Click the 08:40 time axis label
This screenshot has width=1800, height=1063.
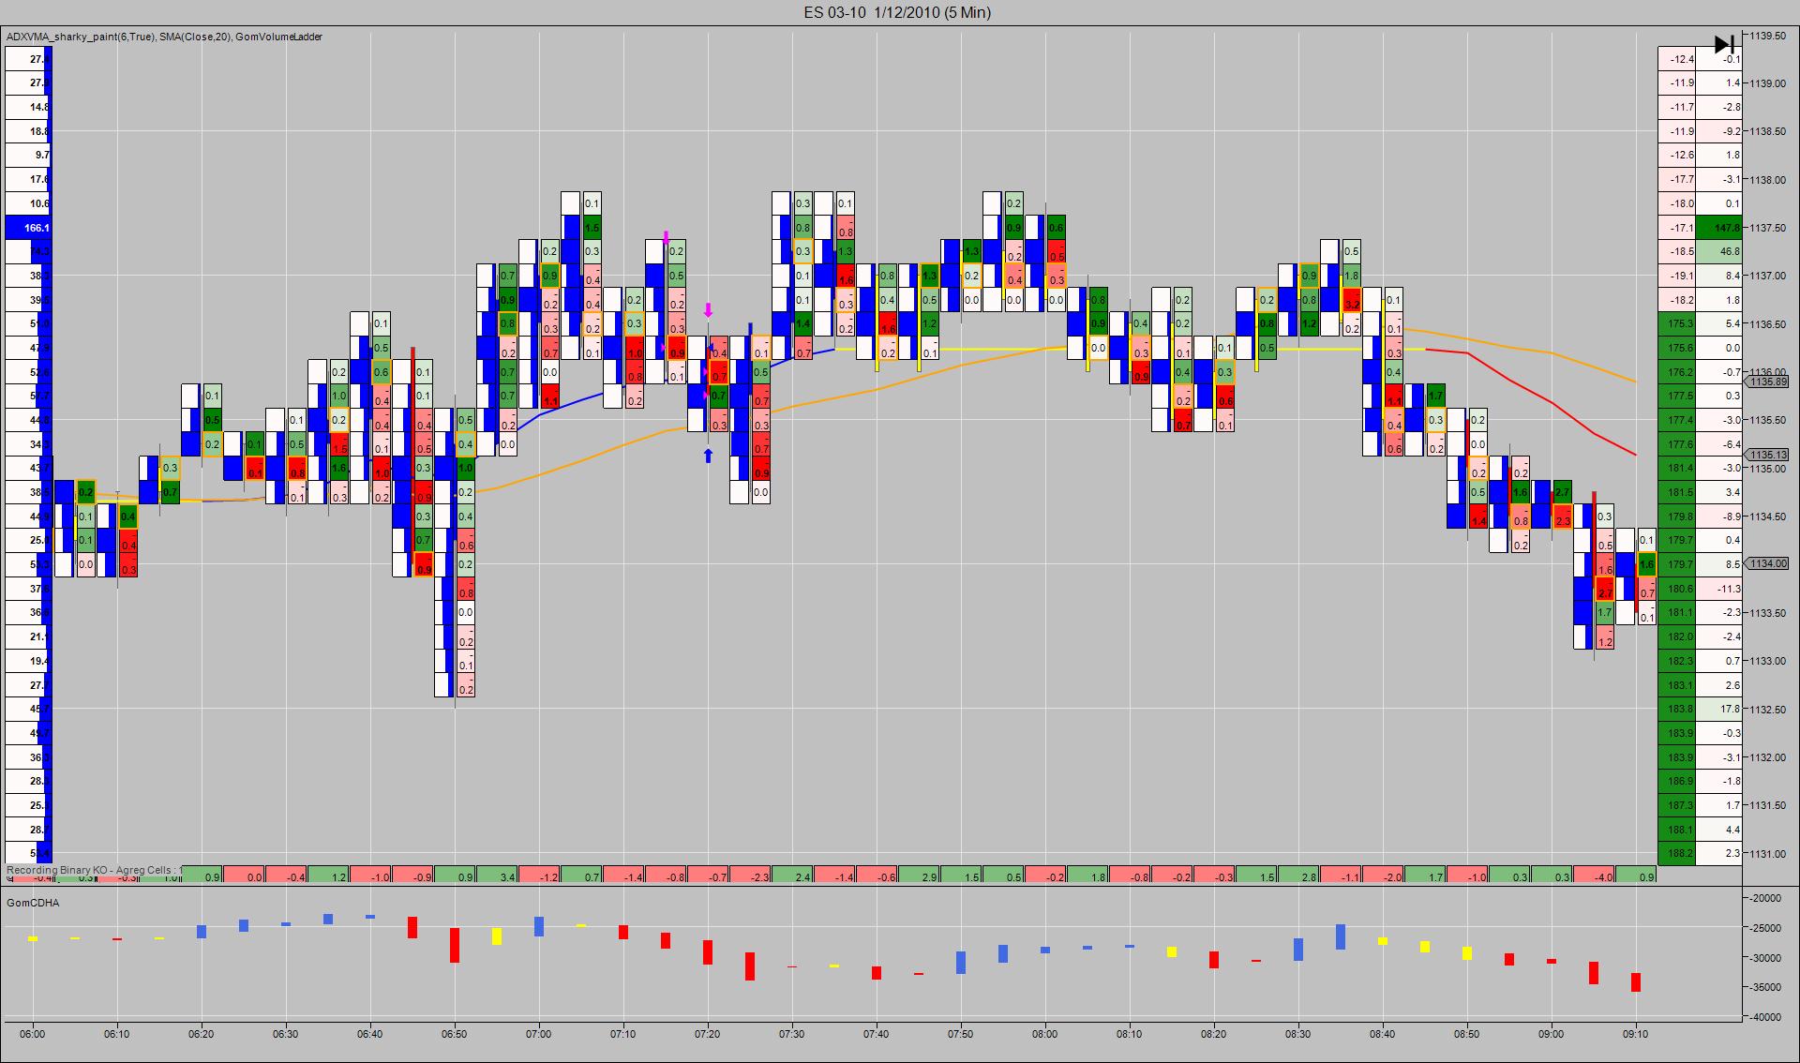tap(1383, 1034)
